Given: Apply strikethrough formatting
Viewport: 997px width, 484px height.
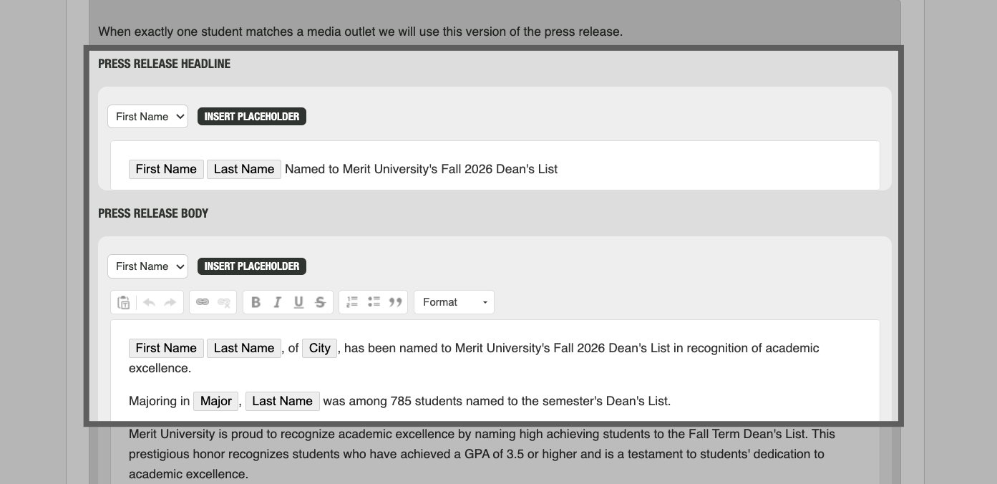Looking at the screenshot, I should pyautogui.click(x=320, y=301).
